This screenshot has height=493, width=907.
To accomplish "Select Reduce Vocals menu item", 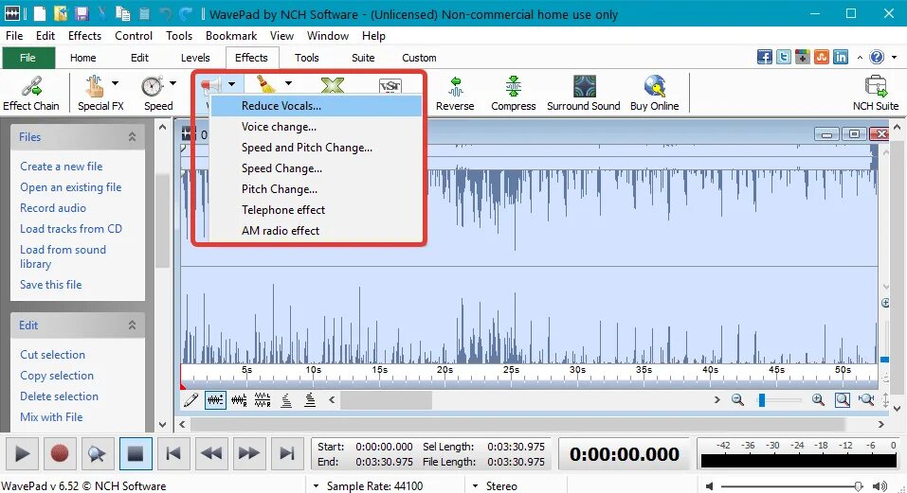I will (x=317, y=106).
